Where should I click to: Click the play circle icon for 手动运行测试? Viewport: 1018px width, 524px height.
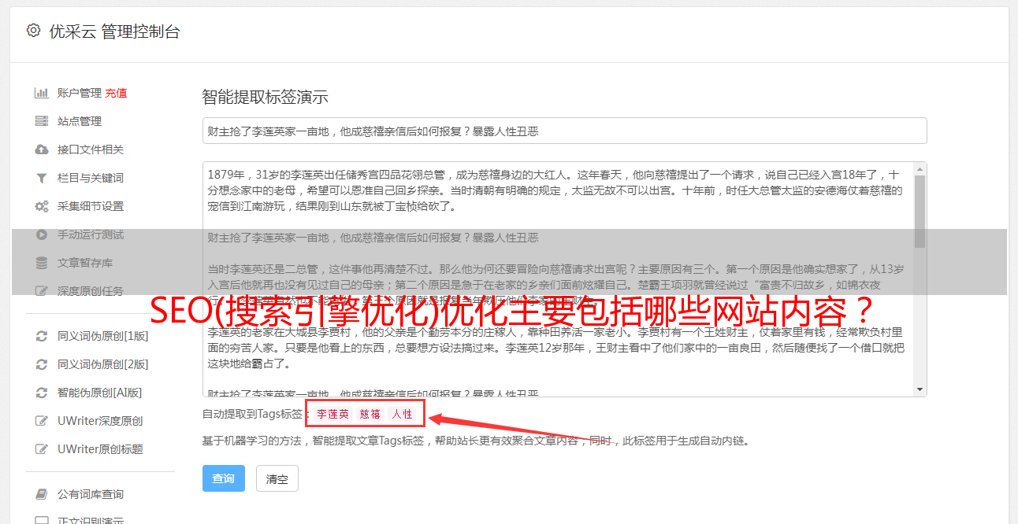click(x=41, y=234)
